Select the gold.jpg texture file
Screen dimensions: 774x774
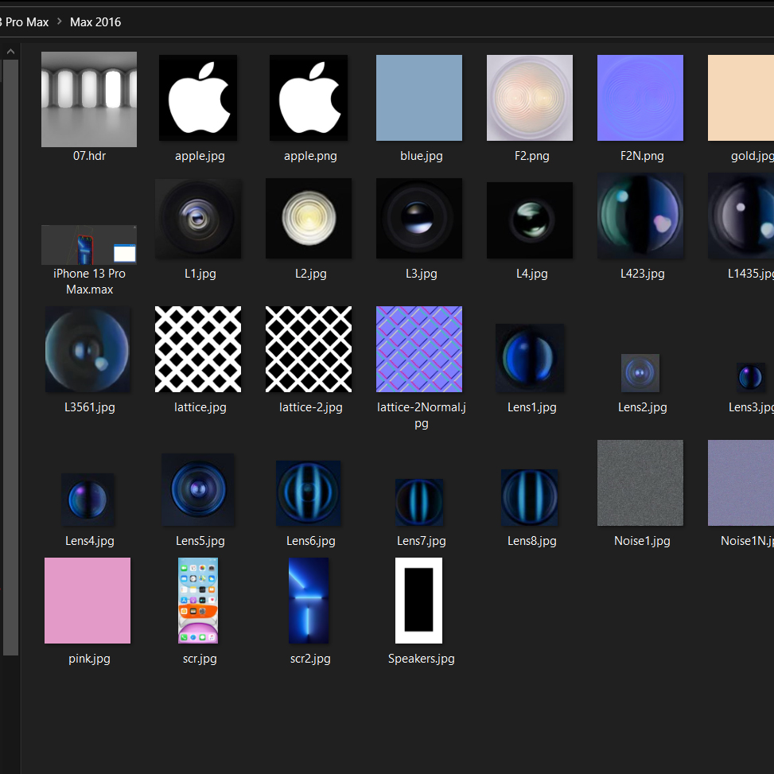[741, 98]
